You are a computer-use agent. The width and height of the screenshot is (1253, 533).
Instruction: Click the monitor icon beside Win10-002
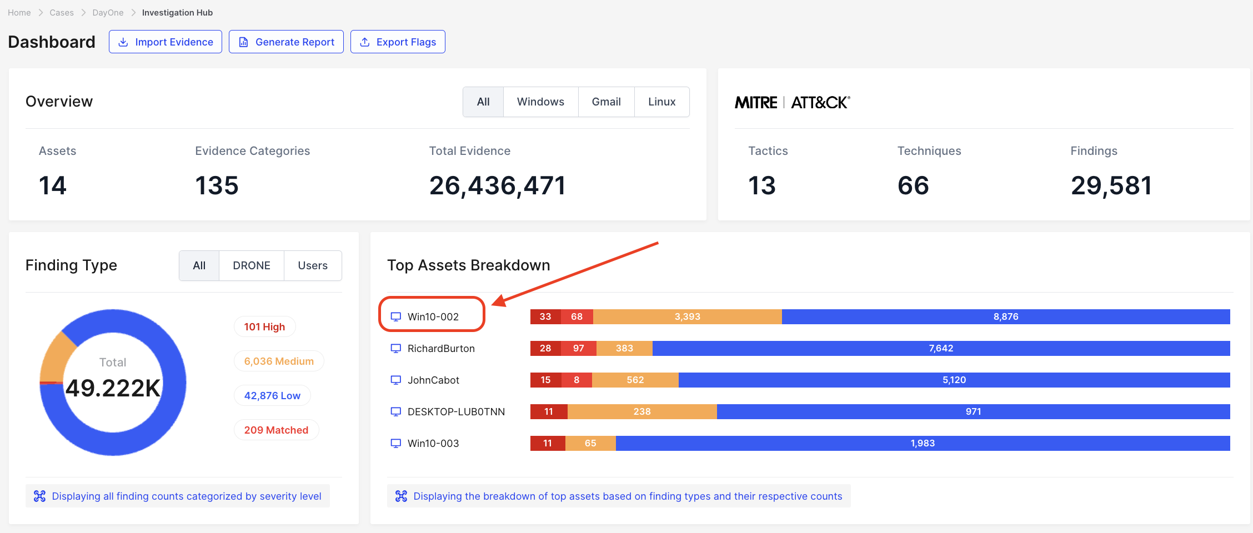pyautogui.click(x=395, y=316)
